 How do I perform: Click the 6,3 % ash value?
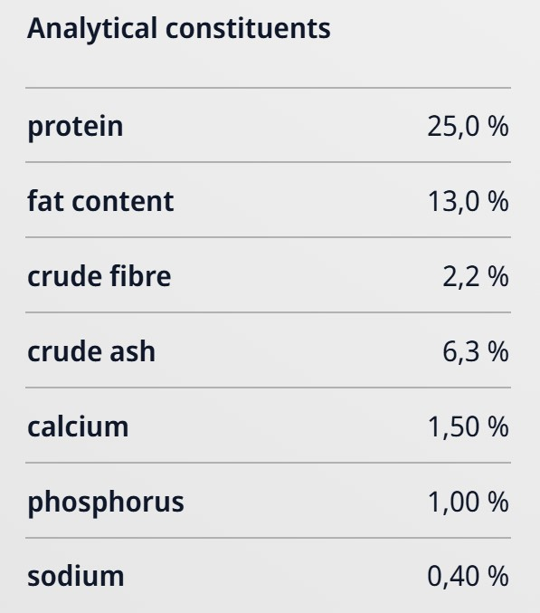(476, 352)
